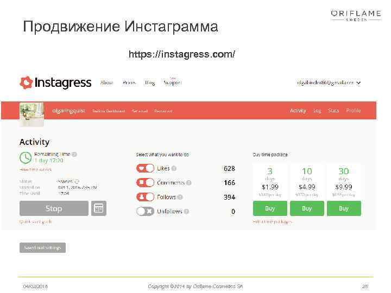
Task: Open the About menu item
Action: (x=107, y=82)
